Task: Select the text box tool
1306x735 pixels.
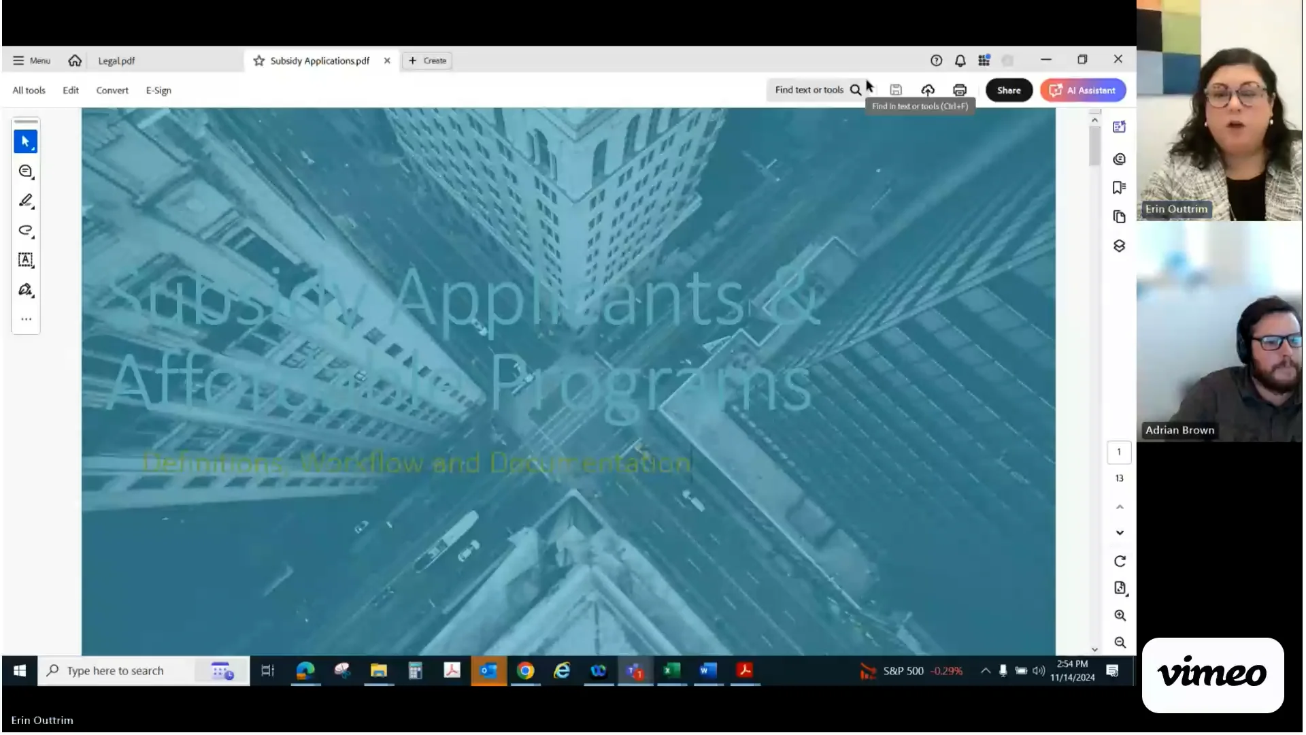Action: click(25, 260)
